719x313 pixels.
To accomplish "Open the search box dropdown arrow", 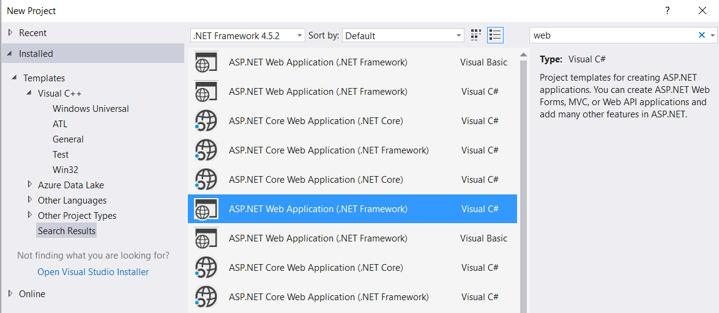I will (713, 35).
